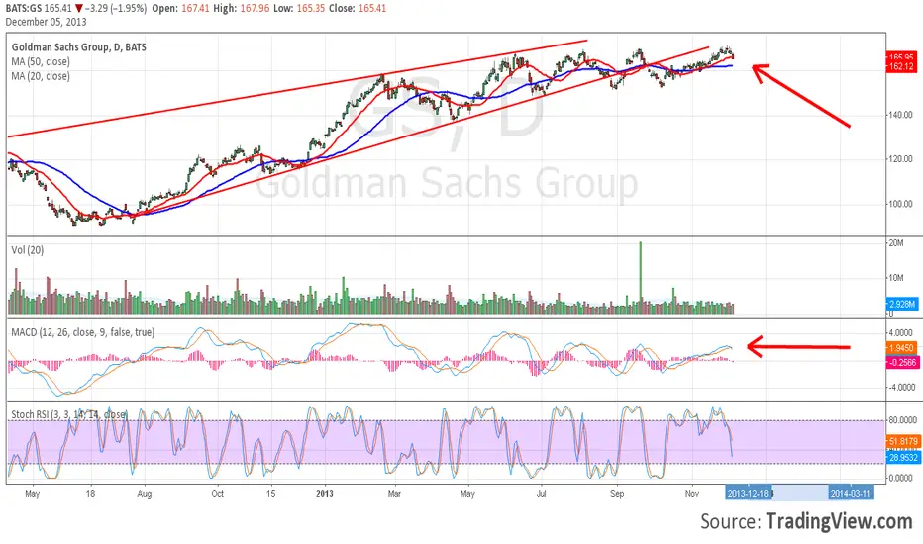Select the High value 167.96
The width and height of the screenshot is (923, 544).
pyautogui.click(x=254, y=8)
